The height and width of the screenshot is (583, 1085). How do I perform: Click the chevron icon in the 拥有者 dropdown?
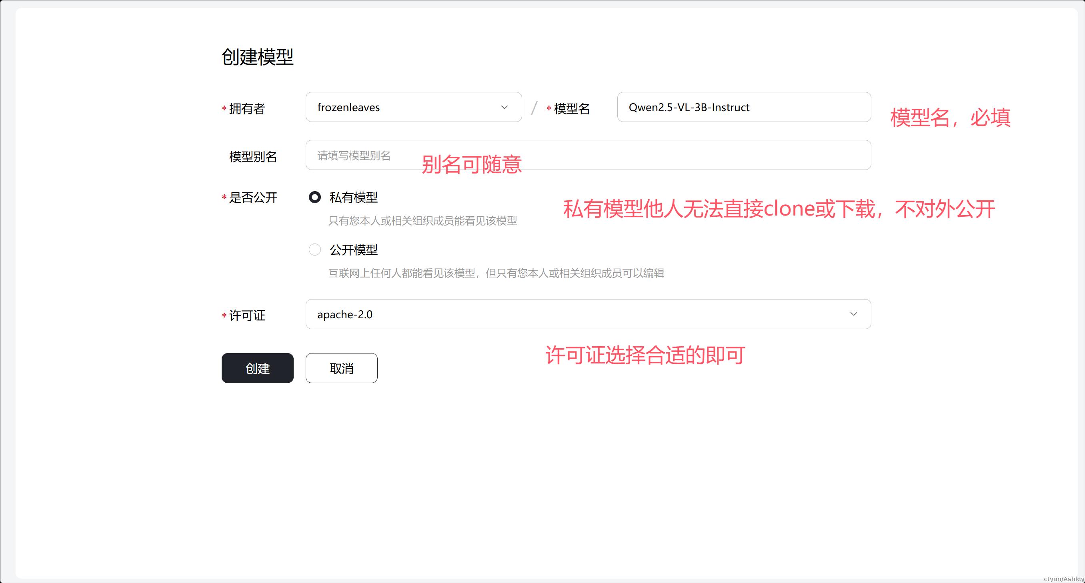(x=504, y=107)
